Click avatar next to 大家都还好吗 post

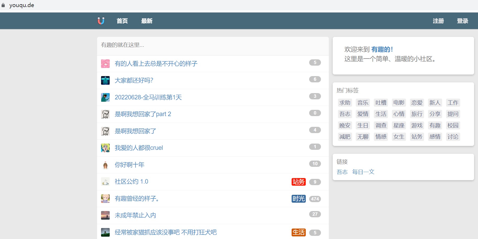click(x=105, y=80)
